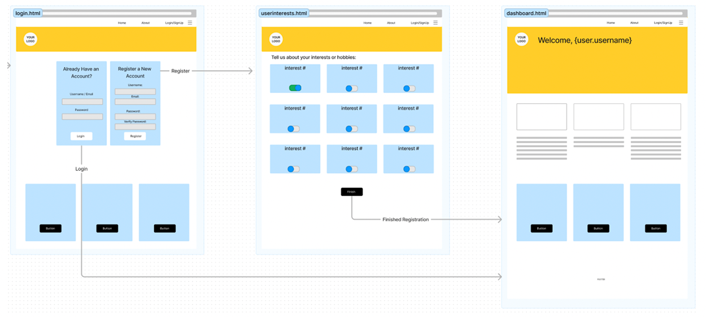Enable the toggle in the bottom-left interest card

click(293, 169)
